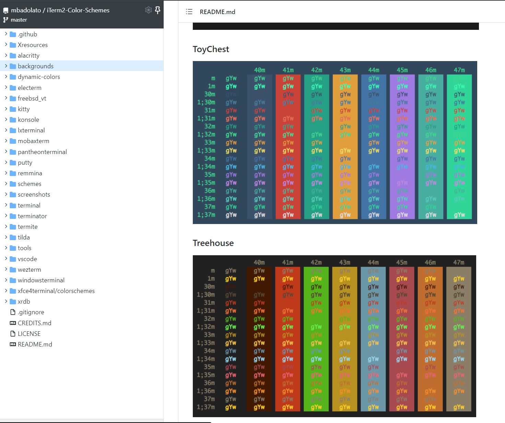Click the ToyChest heading
The image size is (505, 423).
pyautogui.click(x=211, y=49)
